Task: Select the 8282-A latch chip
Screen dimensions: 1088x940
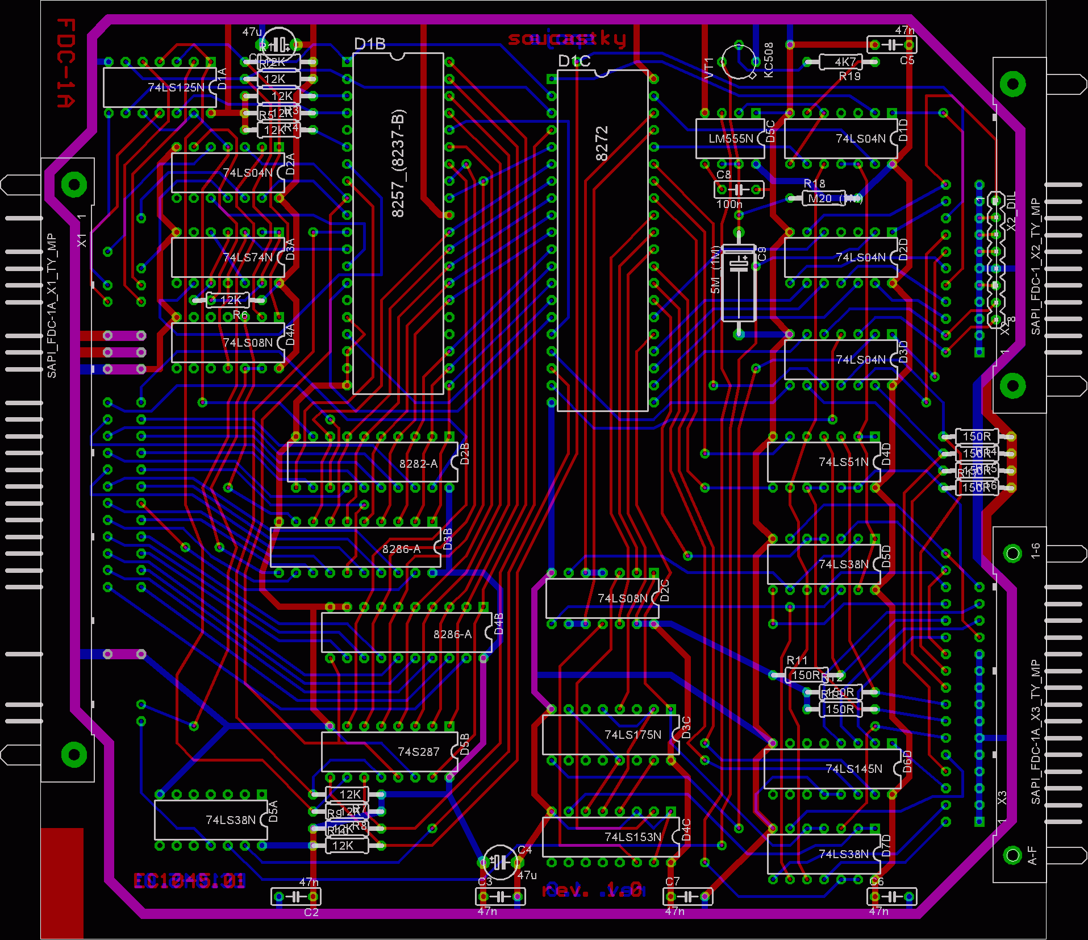Action: (x=372, y=463)
